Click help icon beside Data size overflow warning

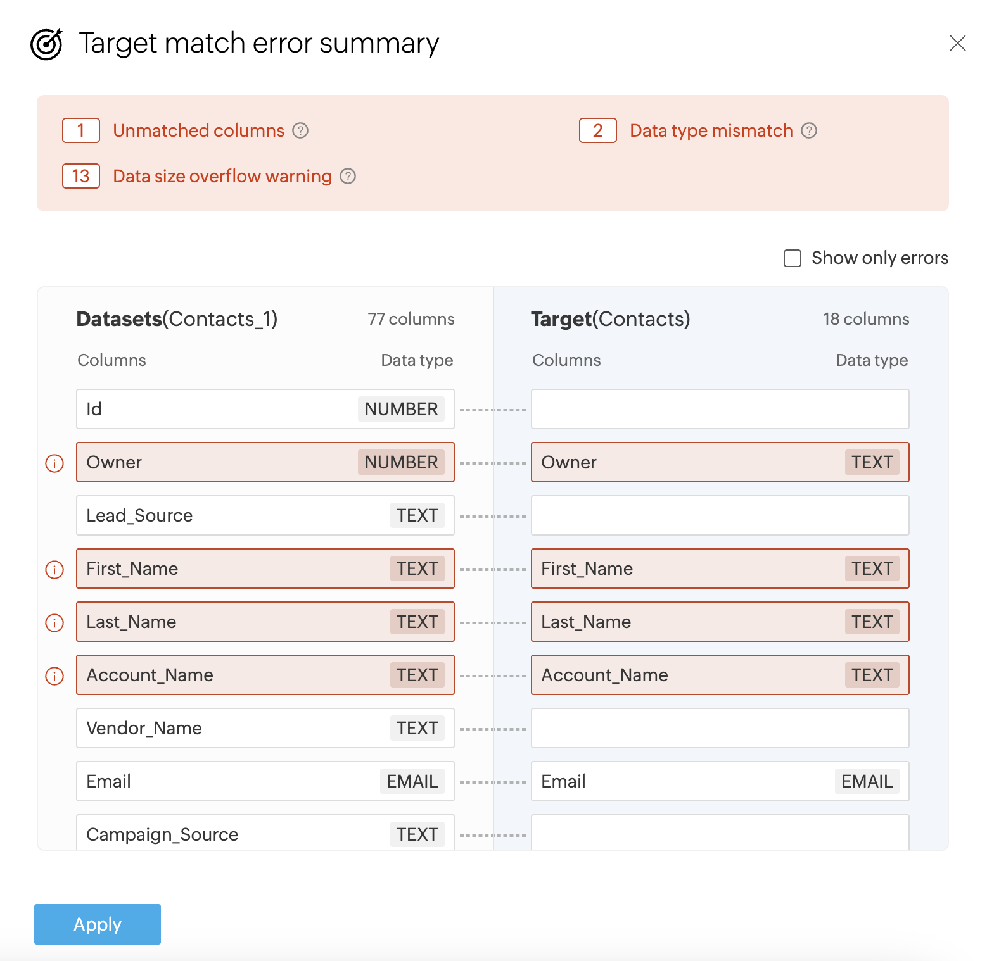click(348, 176)
